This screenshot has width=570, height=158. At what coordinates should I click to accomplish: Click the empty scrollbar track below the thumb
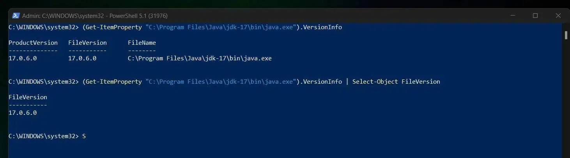pos(566,97)
